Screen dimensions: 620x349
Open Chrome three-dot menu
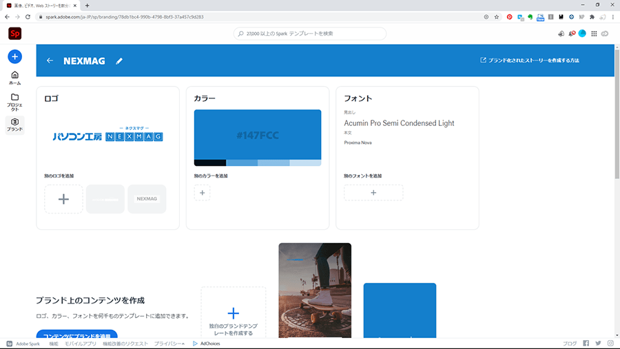coord(613,17)
